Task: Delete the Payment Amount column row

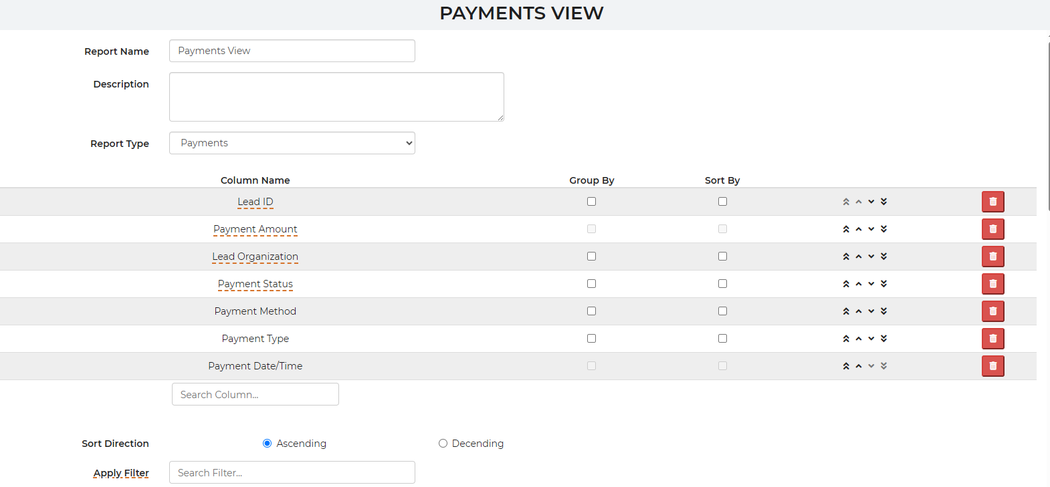Action: (992, 229)
